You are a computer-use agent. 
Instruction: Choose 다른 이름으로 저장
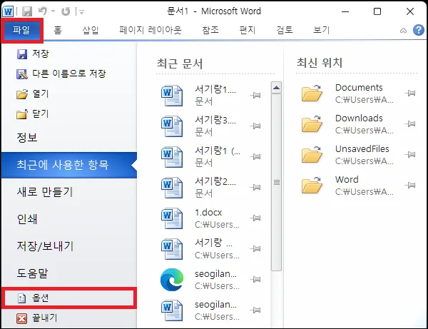coord(61,74)
